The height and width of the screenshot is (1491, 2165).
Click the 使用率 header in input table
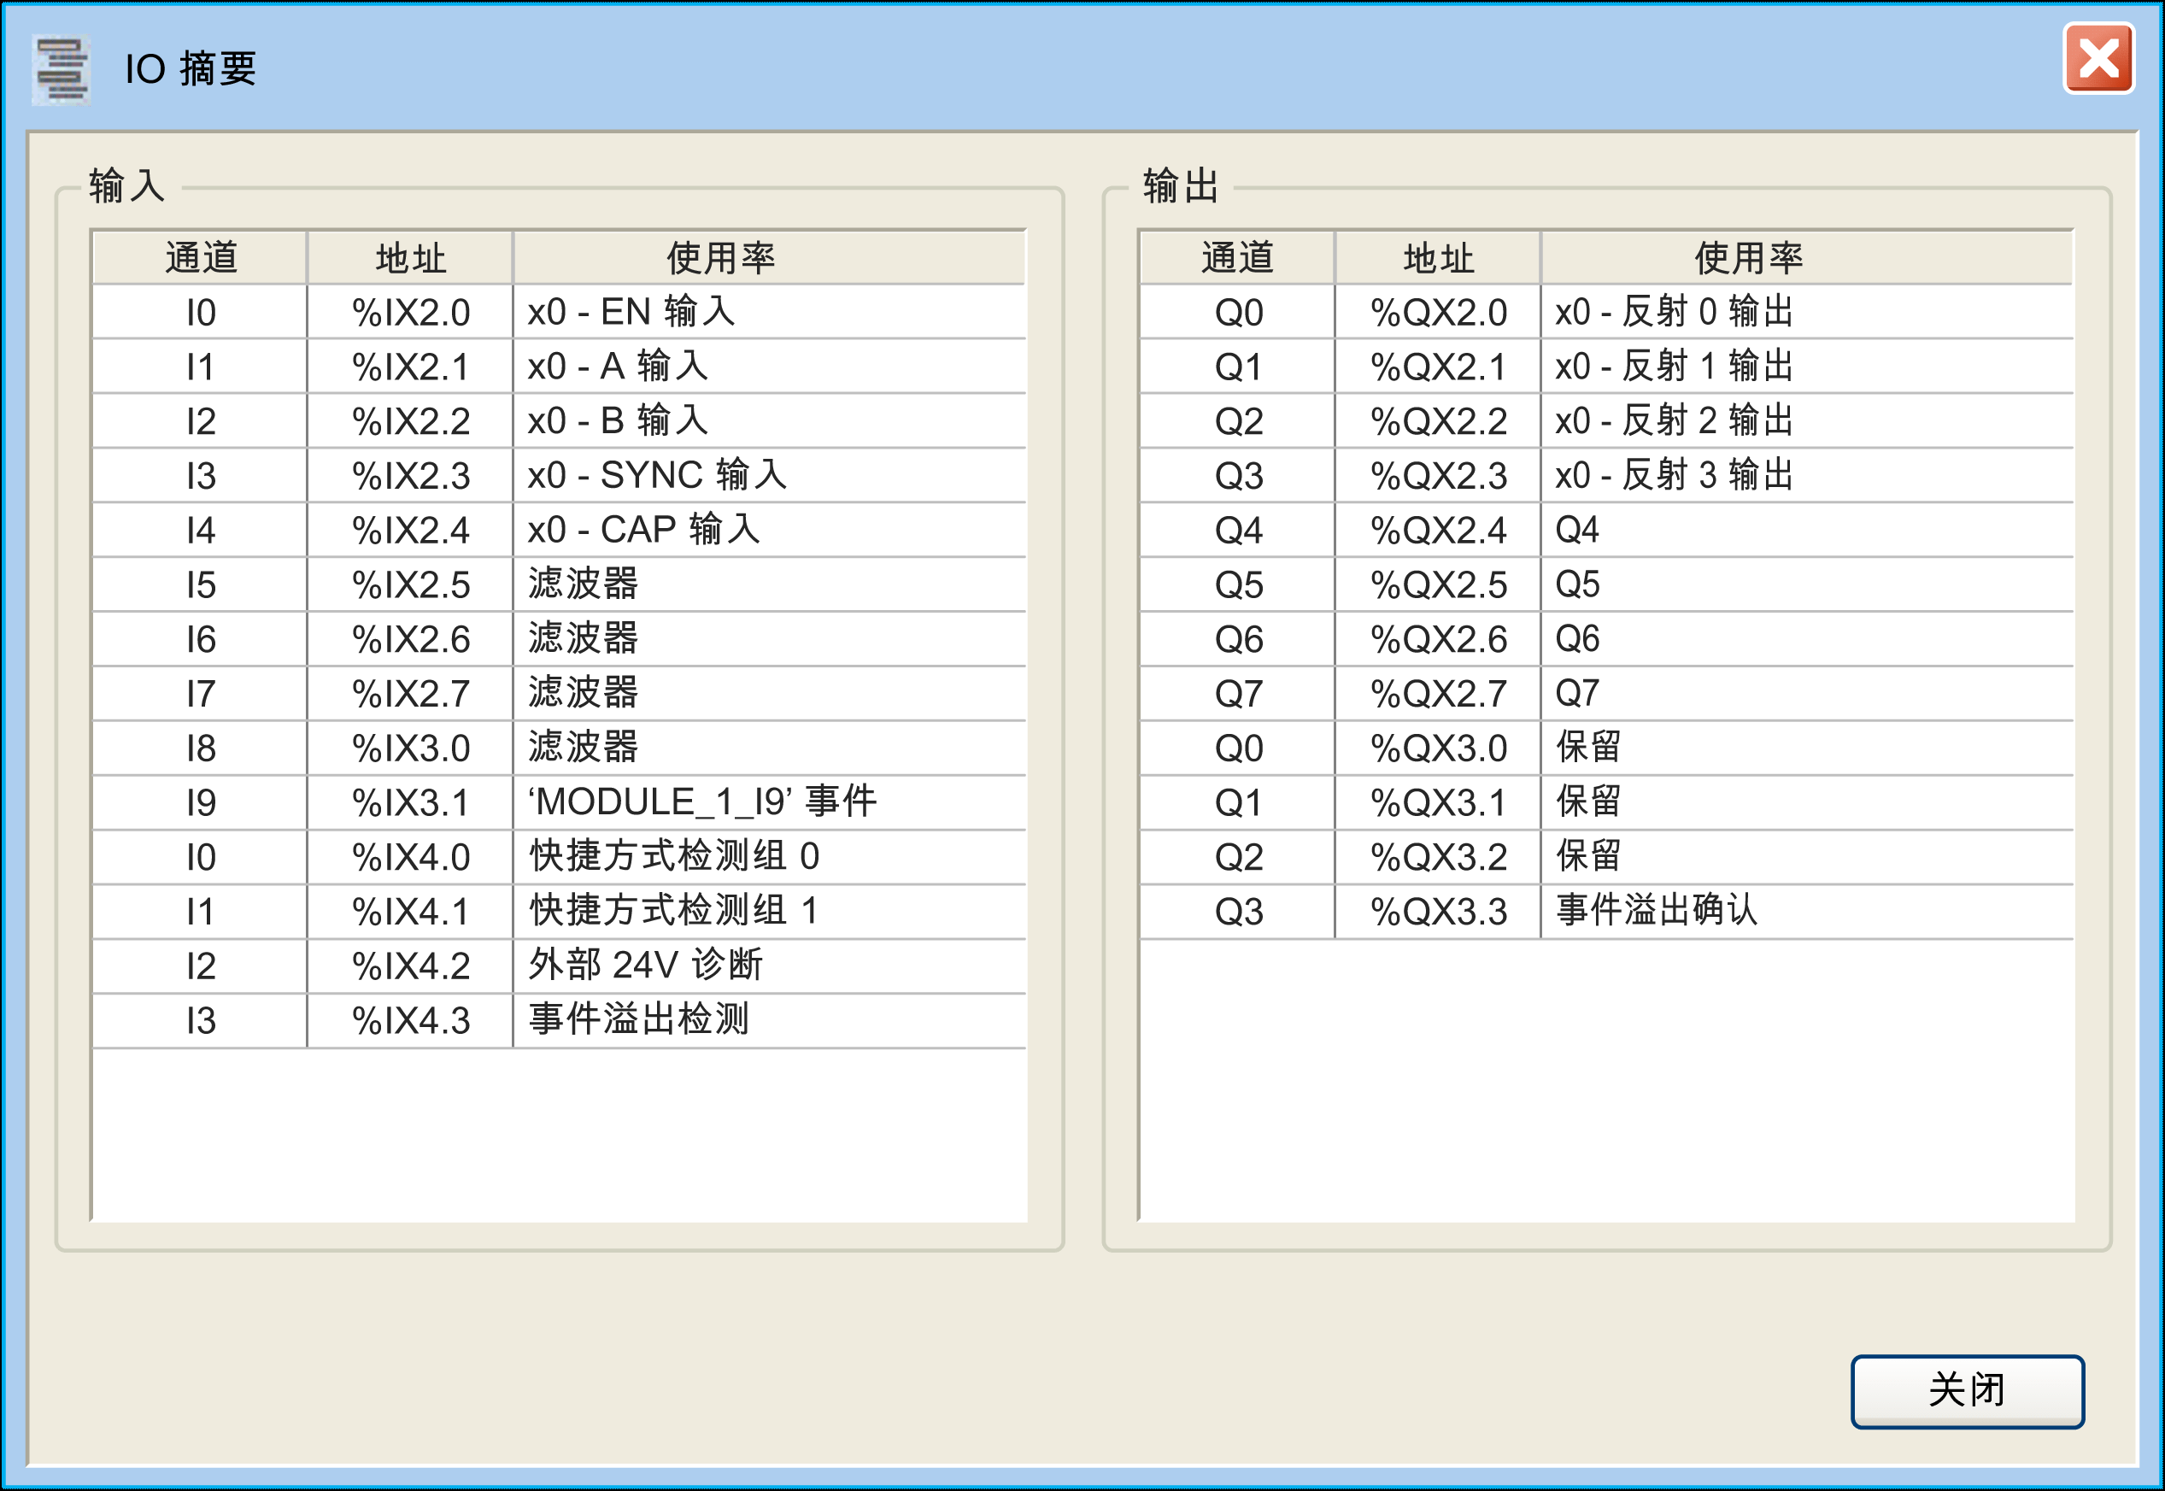point(720,258)
